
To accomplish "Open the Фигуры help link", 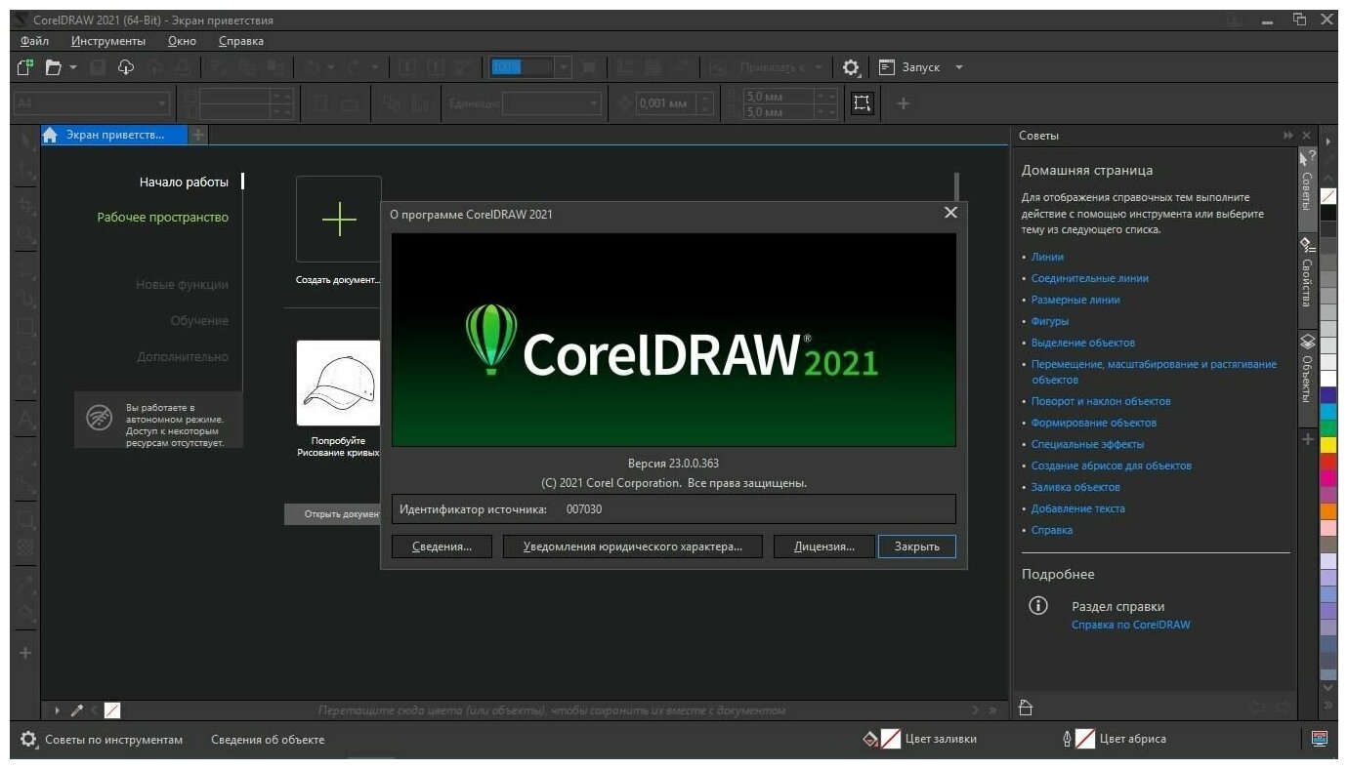I will (1050, 321).
